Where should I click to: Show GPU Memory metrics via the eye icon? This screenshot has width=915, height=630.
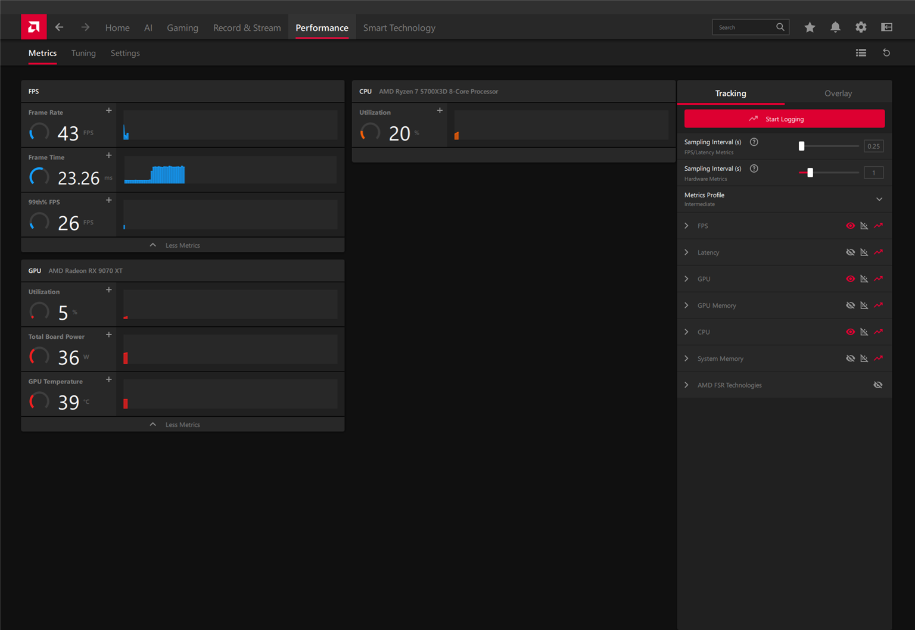point(850,305)
